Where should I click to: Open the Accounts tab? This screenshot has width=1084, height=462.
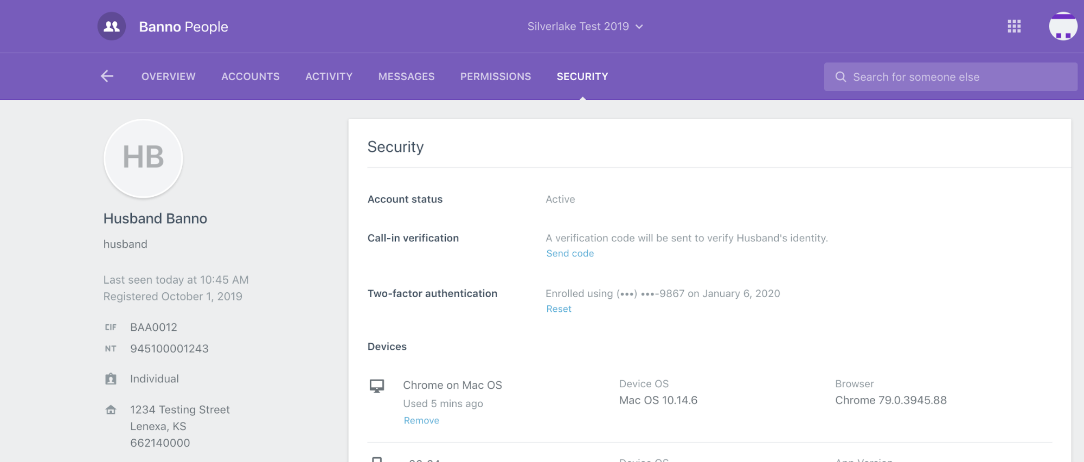coord(251,76)
